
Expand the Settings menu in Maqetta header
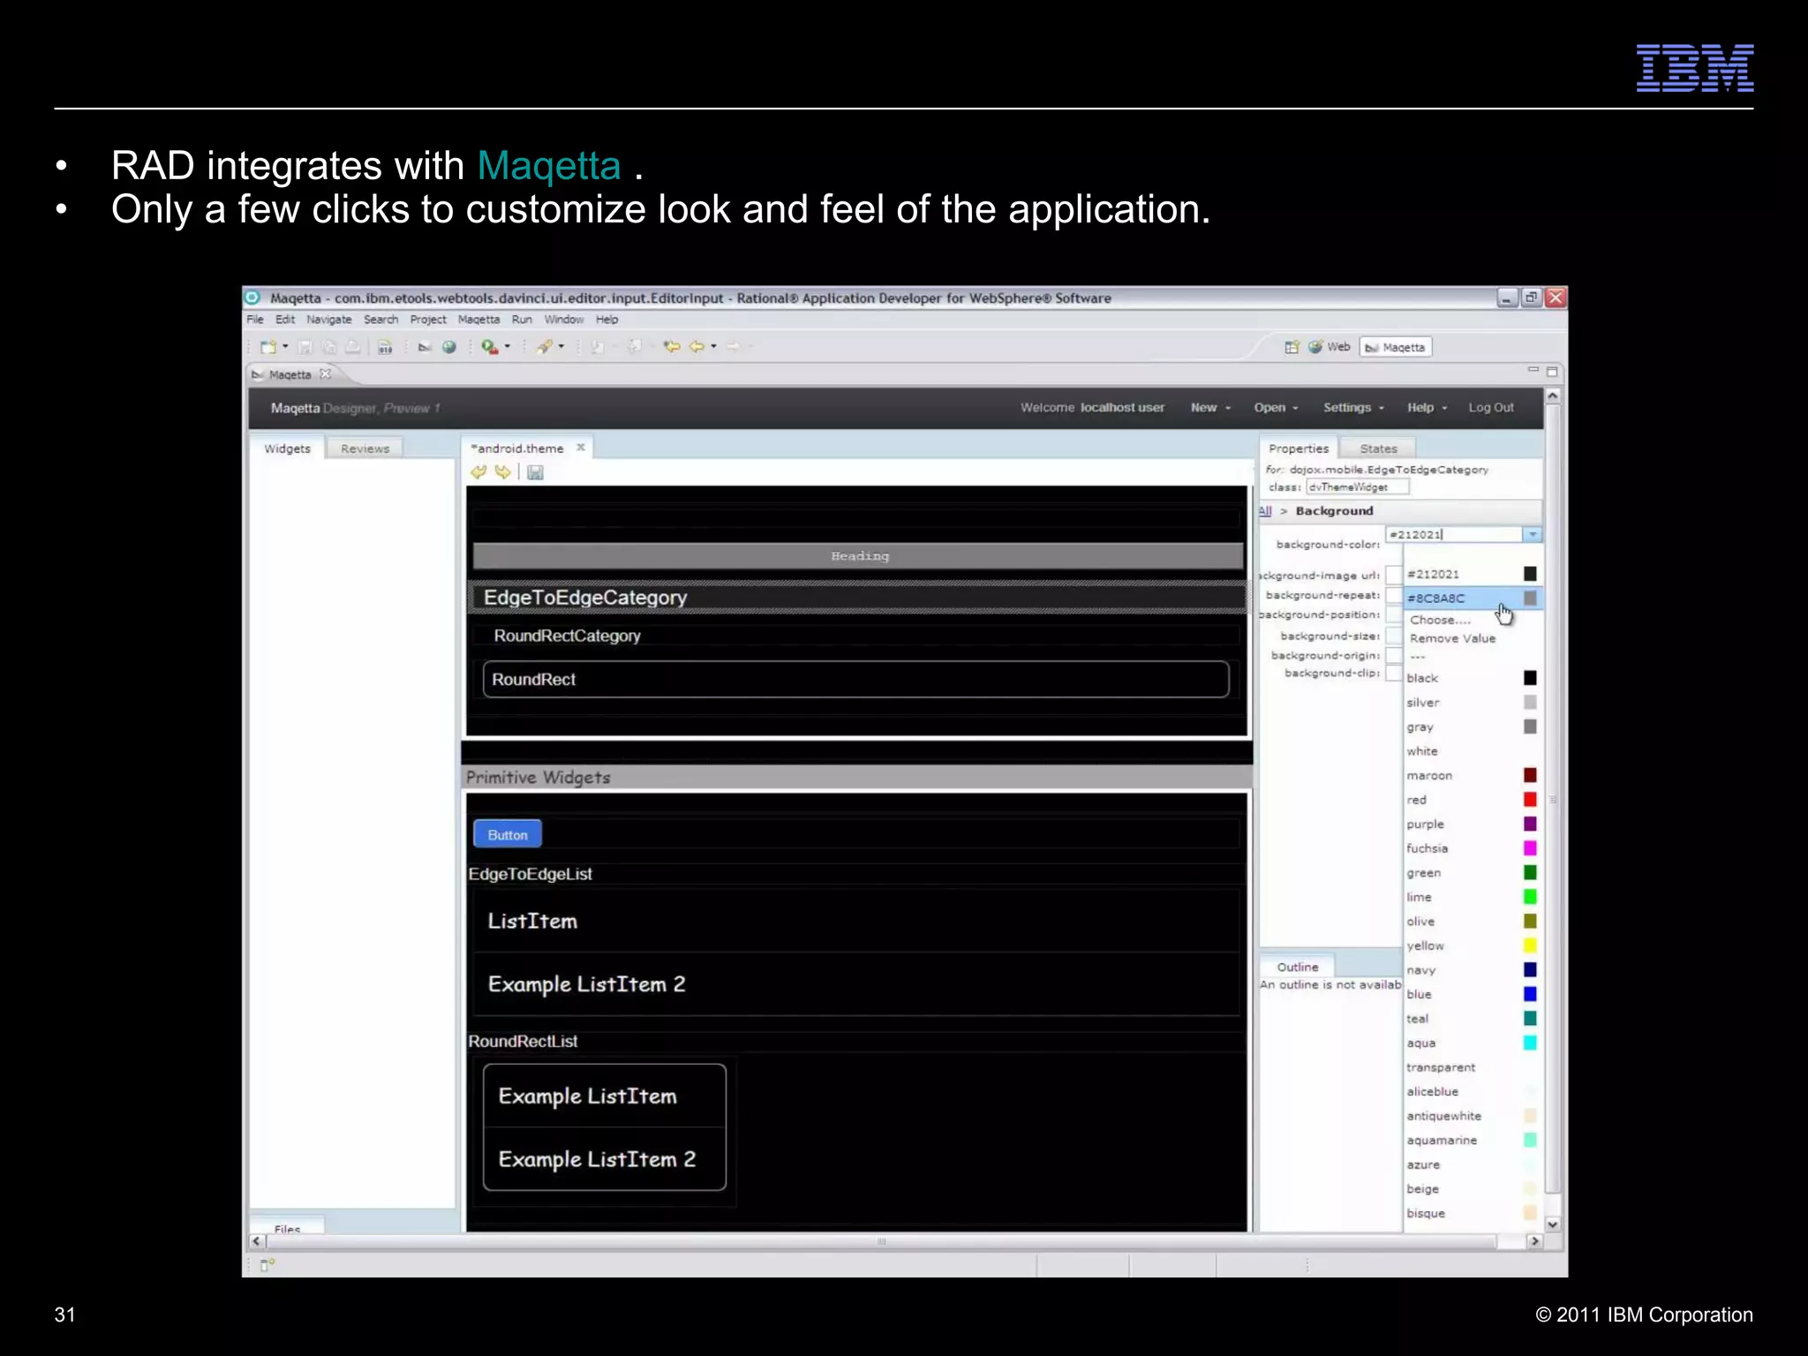[1353, 408]
